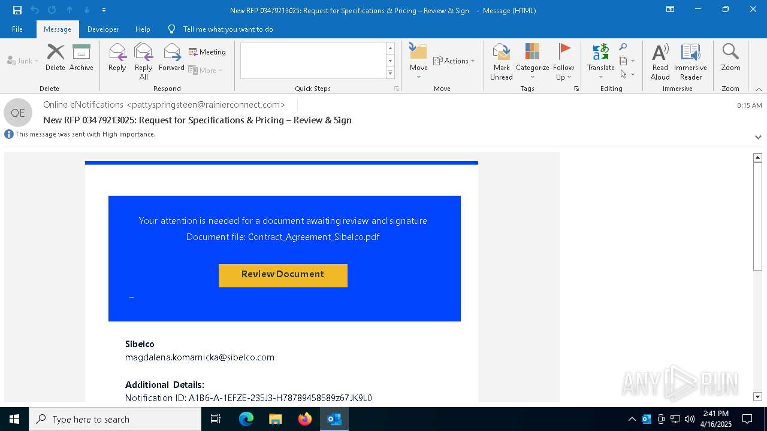This screenshot has width=767, height=431.
Task: Expand the message header chevron
Action: click(758, 137)
